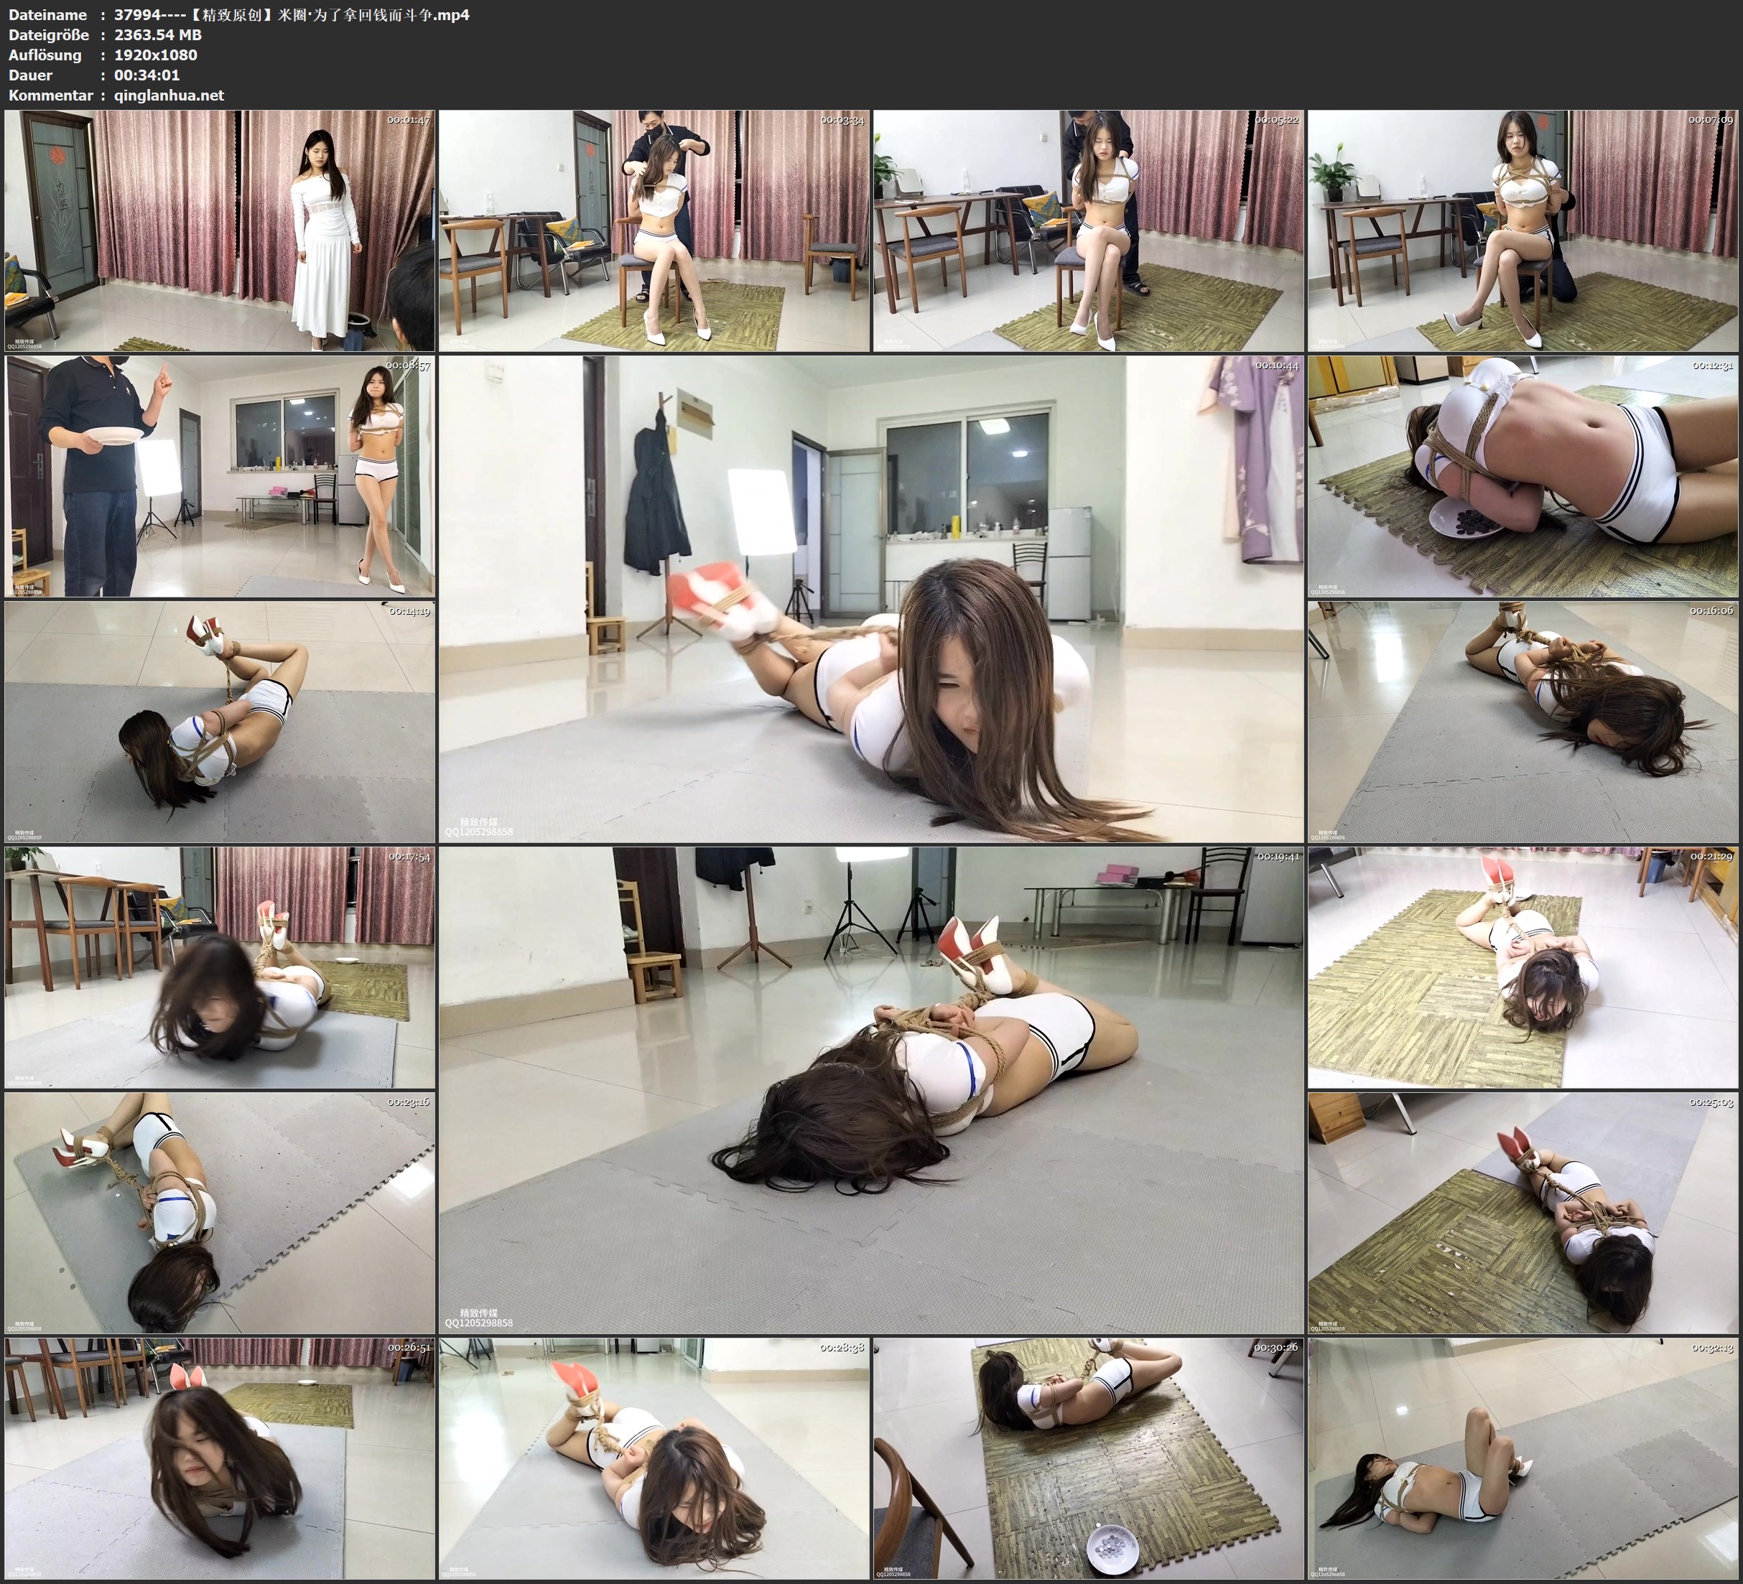The width and height of the screenshot is (1743, 1584).
Task: Click the thumbnail timestamped 00:01:47
Action: coord(220,230)
